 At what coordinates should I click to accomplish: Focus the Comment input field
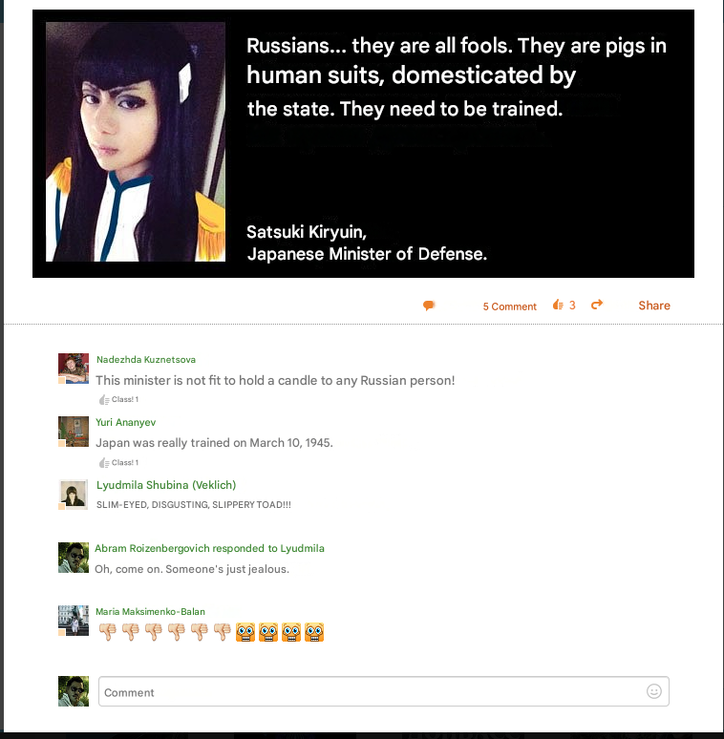384,691
